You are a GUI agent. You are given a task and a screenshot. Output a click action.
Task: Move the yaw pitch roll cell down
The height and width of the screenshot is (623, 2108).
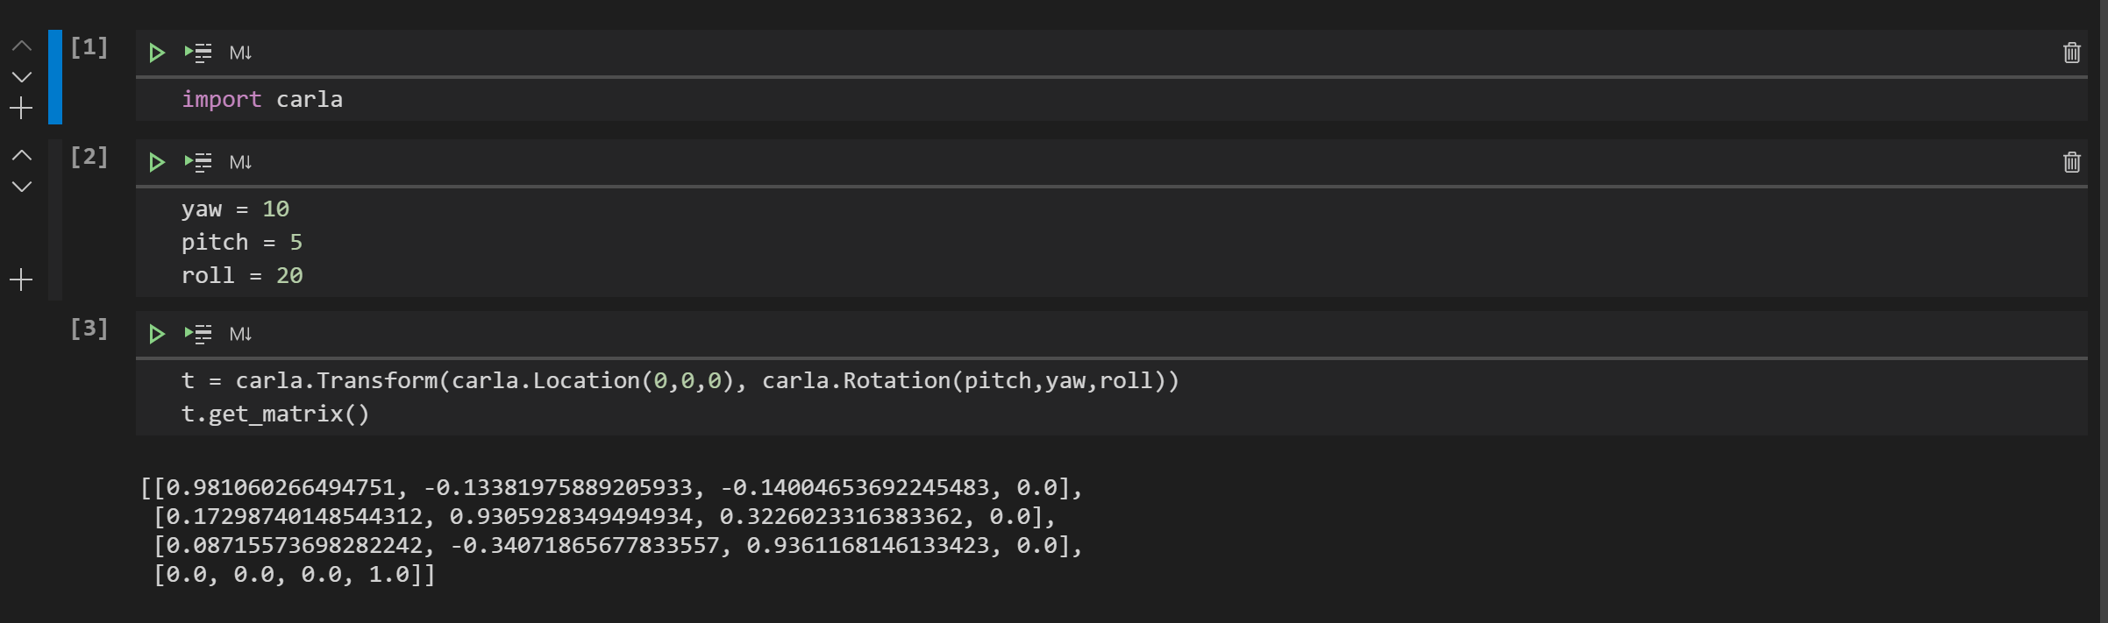click(20, 185)
